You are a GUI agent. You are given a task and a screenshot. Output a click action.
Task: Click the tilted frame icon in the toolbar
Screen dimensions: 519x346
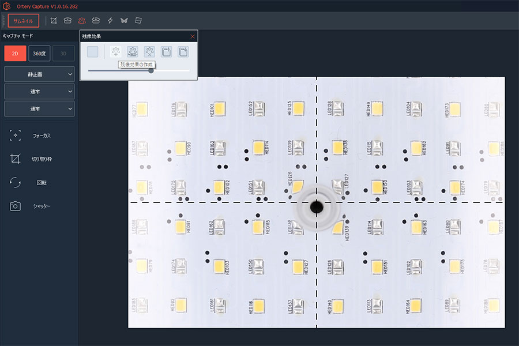(x=138, y=21)
